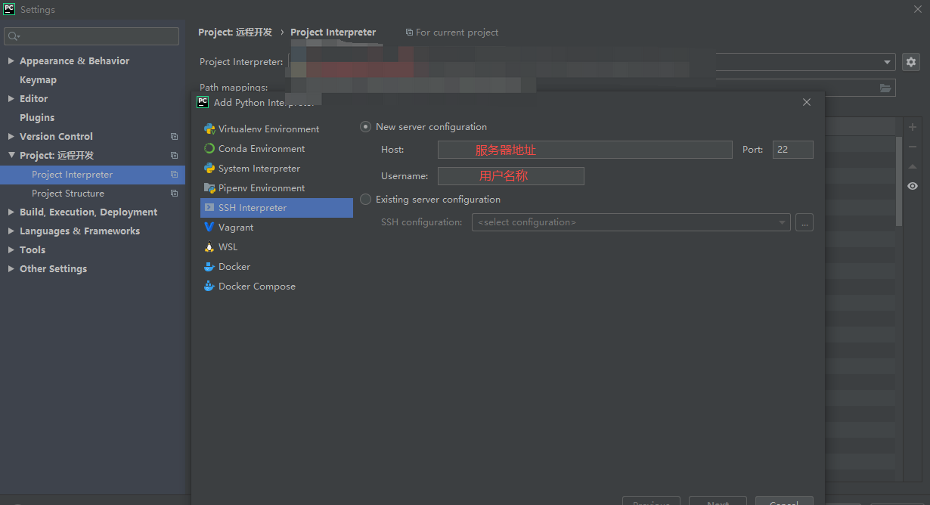930x505 pixels.
Task: Click the Docker whale icon
Action: (209, 267)
